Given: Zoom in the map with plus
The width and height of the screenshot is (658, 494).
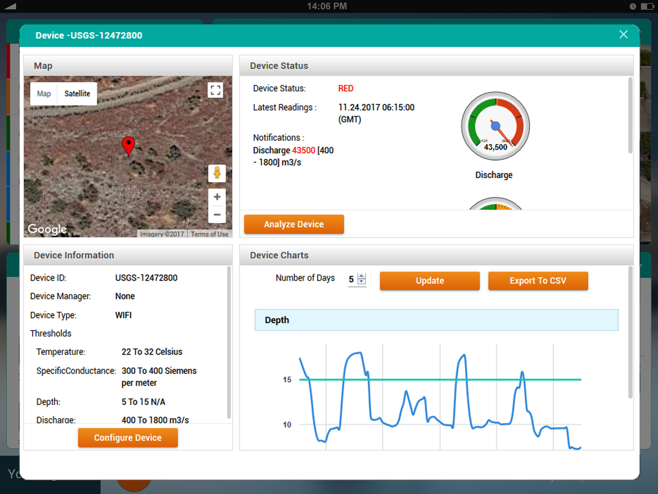Looking at the screenshot, I should (217, 197).
